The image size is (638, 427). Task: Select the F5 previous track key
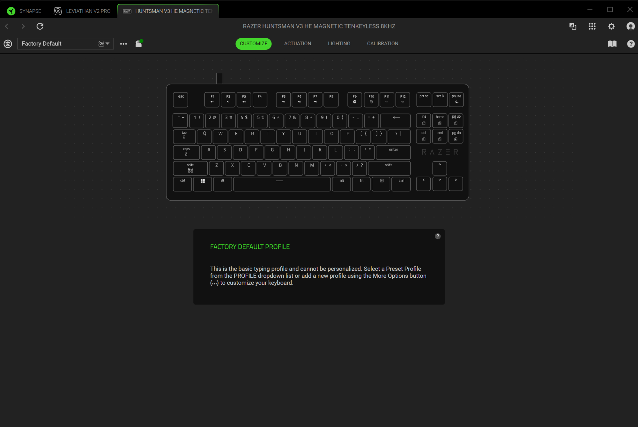[284, 100]
